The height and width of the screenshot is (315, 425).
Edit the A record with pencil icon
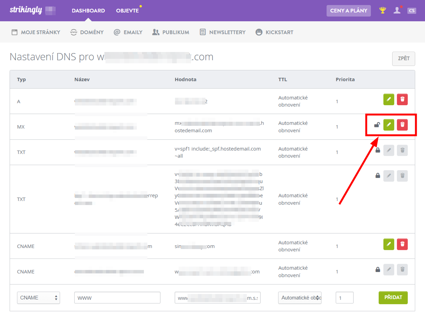point(389,99)
